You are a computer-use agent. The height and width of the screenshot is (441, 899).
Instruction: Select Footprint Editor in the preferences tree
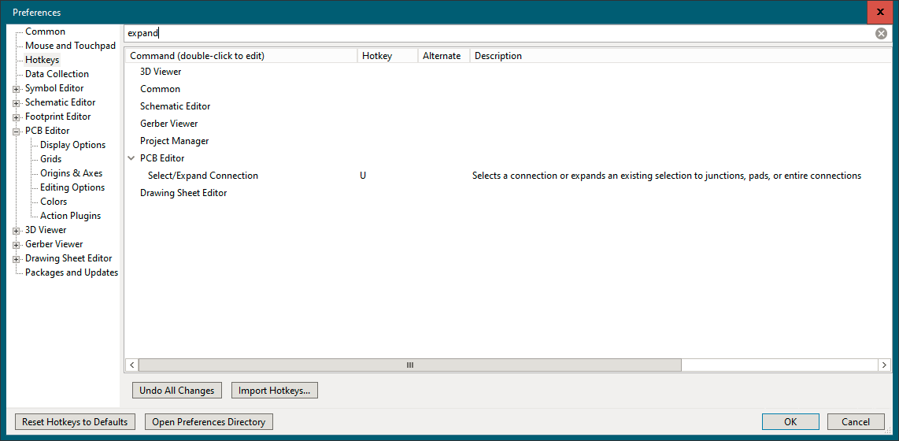[x=58, y=117]
